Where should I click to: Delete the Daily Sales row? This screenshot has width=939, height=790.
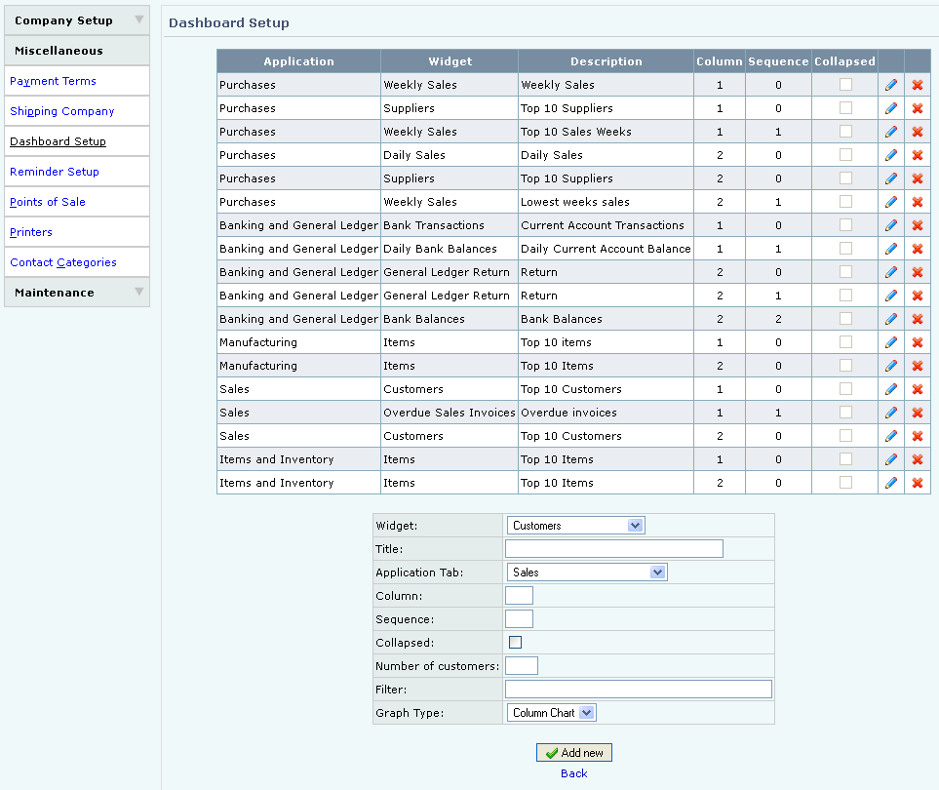pyautogui.click(x=918, y=155)
